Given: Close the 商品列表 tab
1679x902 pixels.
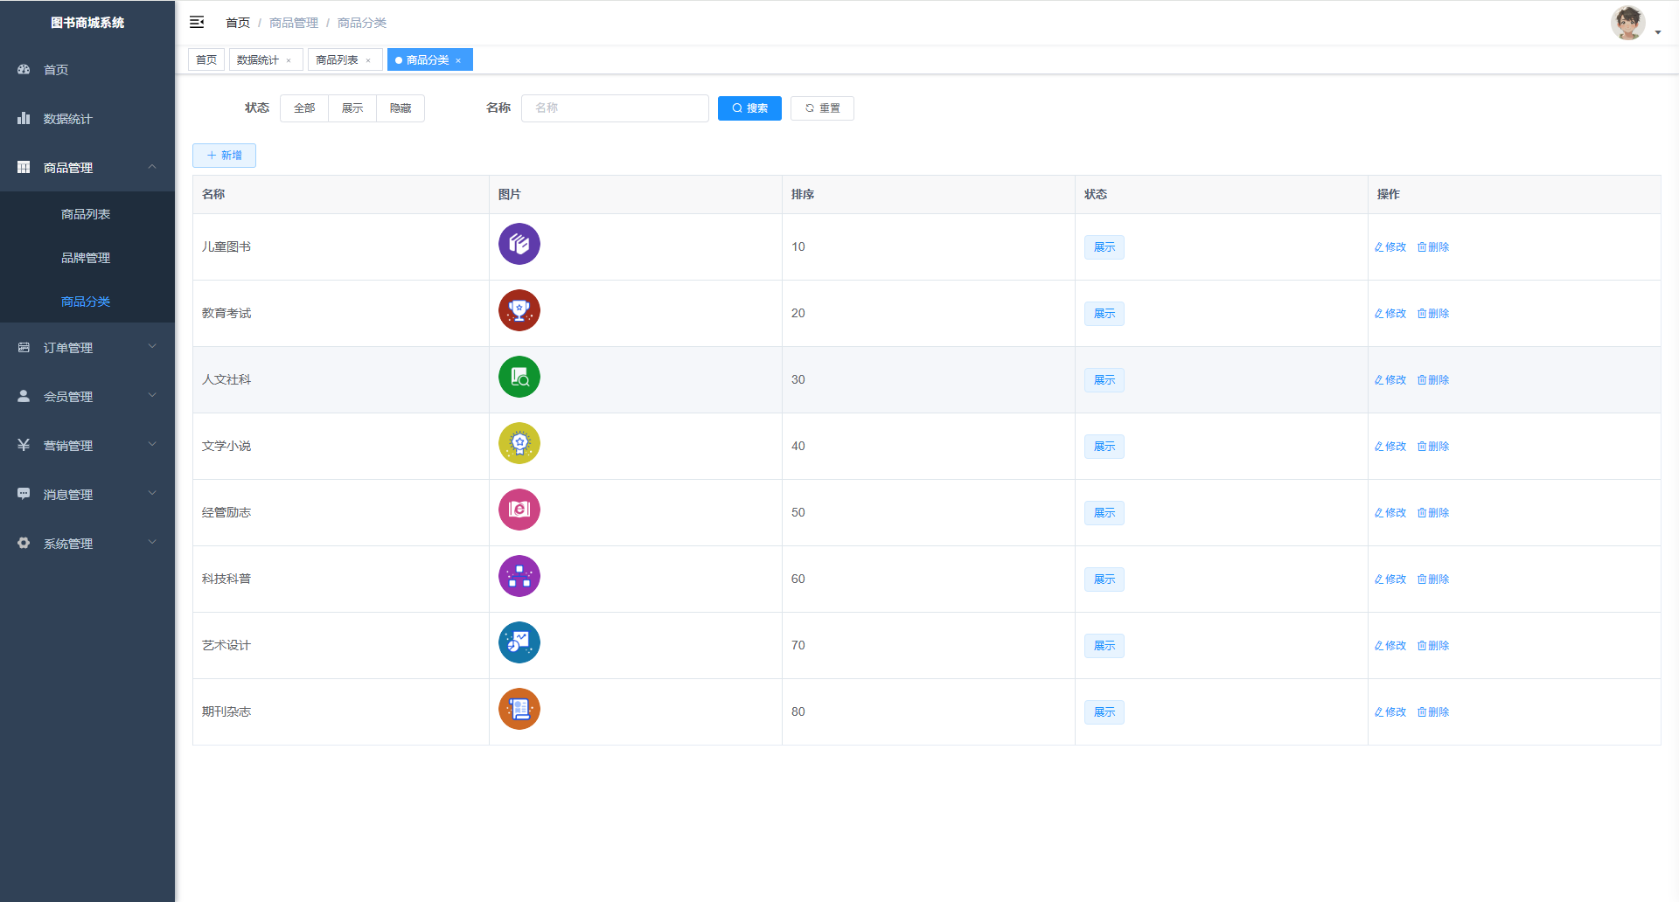Looking at the screenshot, I should point(368,60).
